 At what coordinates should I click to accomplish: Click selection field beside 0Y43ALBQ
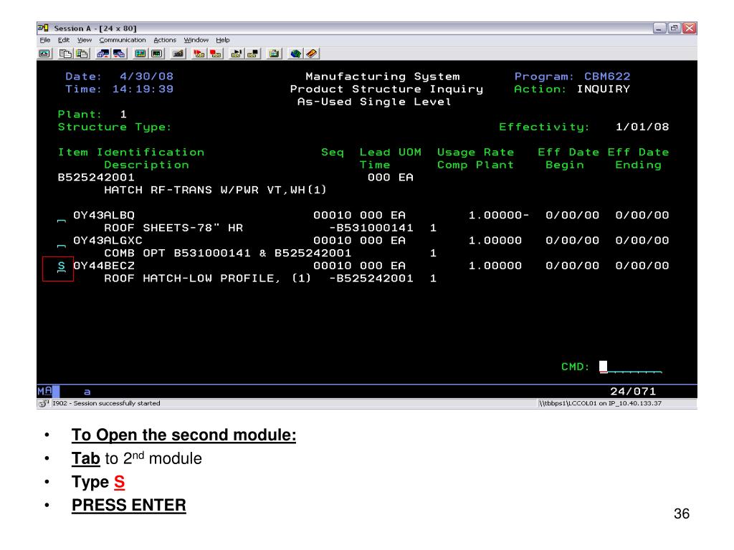click(62, 216)
